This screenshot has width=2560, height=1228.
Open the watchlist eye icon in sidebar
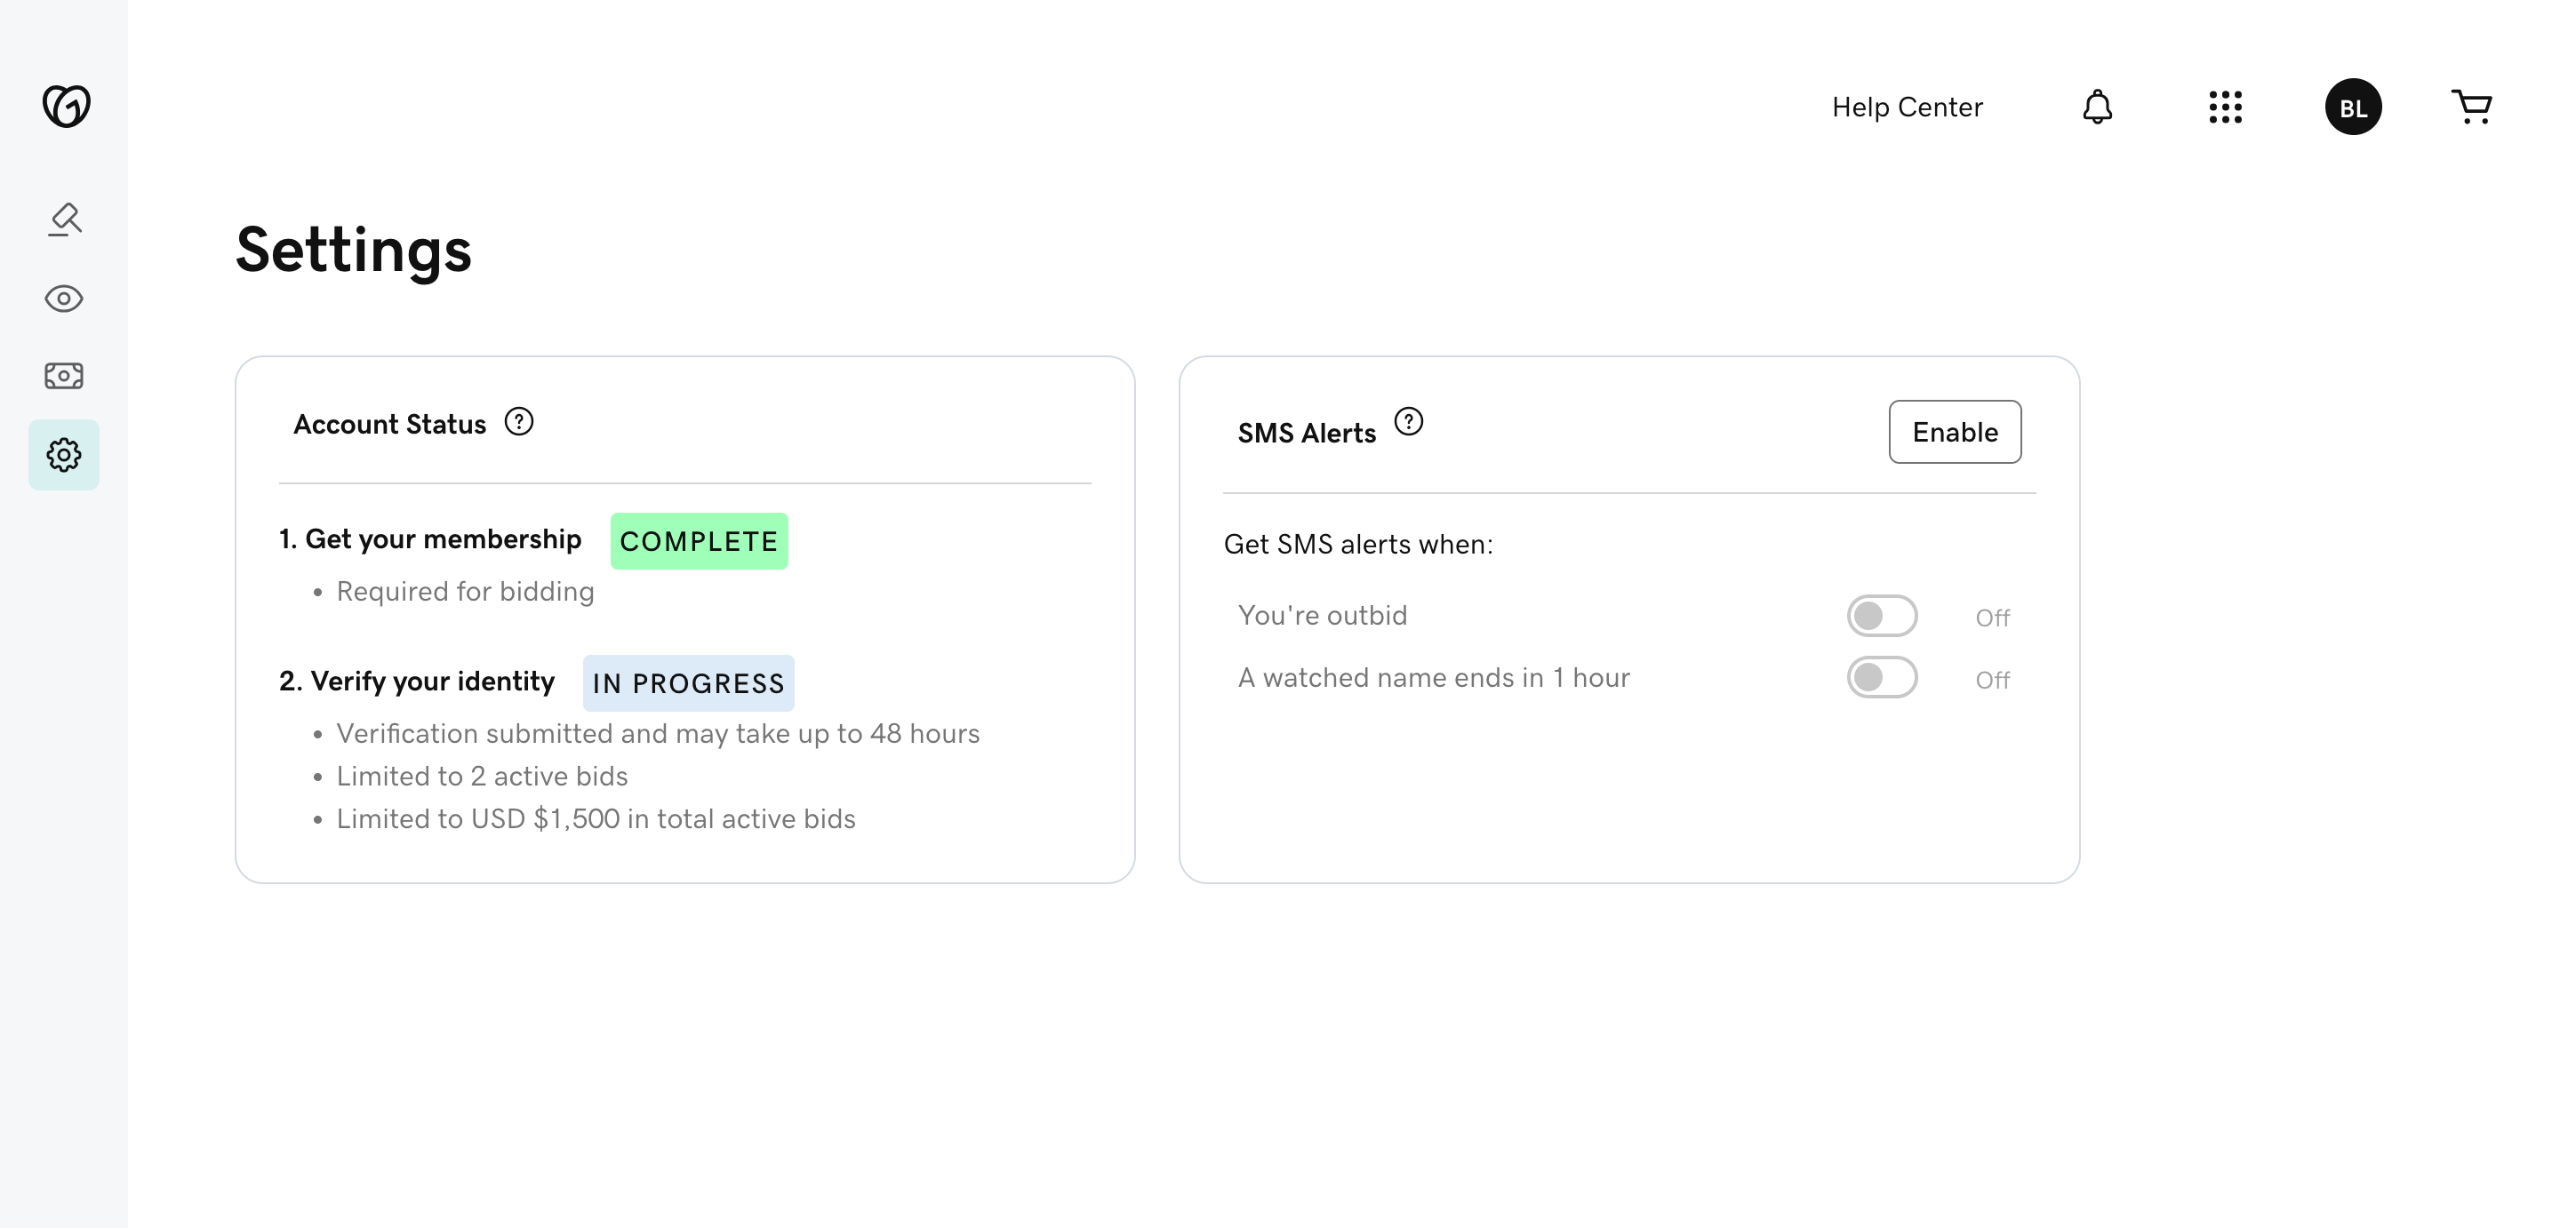coord(64,298)
